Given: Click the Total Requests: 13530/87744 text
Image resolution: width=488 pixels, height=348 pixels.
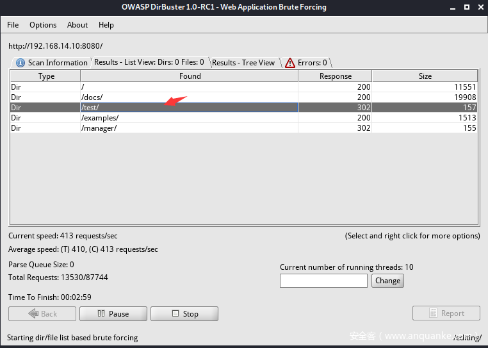Looking at the screenshot, I should [58, 278].
